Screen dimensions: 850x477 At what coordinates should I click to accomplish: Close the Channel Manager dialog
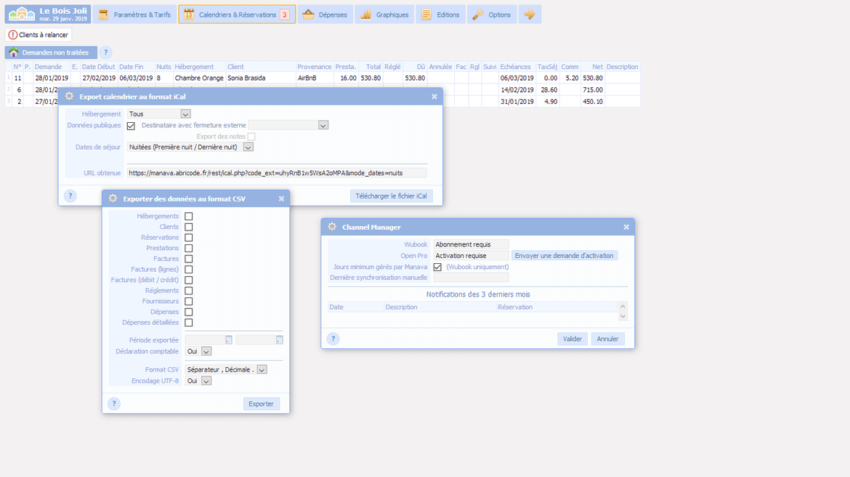(626, 227)
